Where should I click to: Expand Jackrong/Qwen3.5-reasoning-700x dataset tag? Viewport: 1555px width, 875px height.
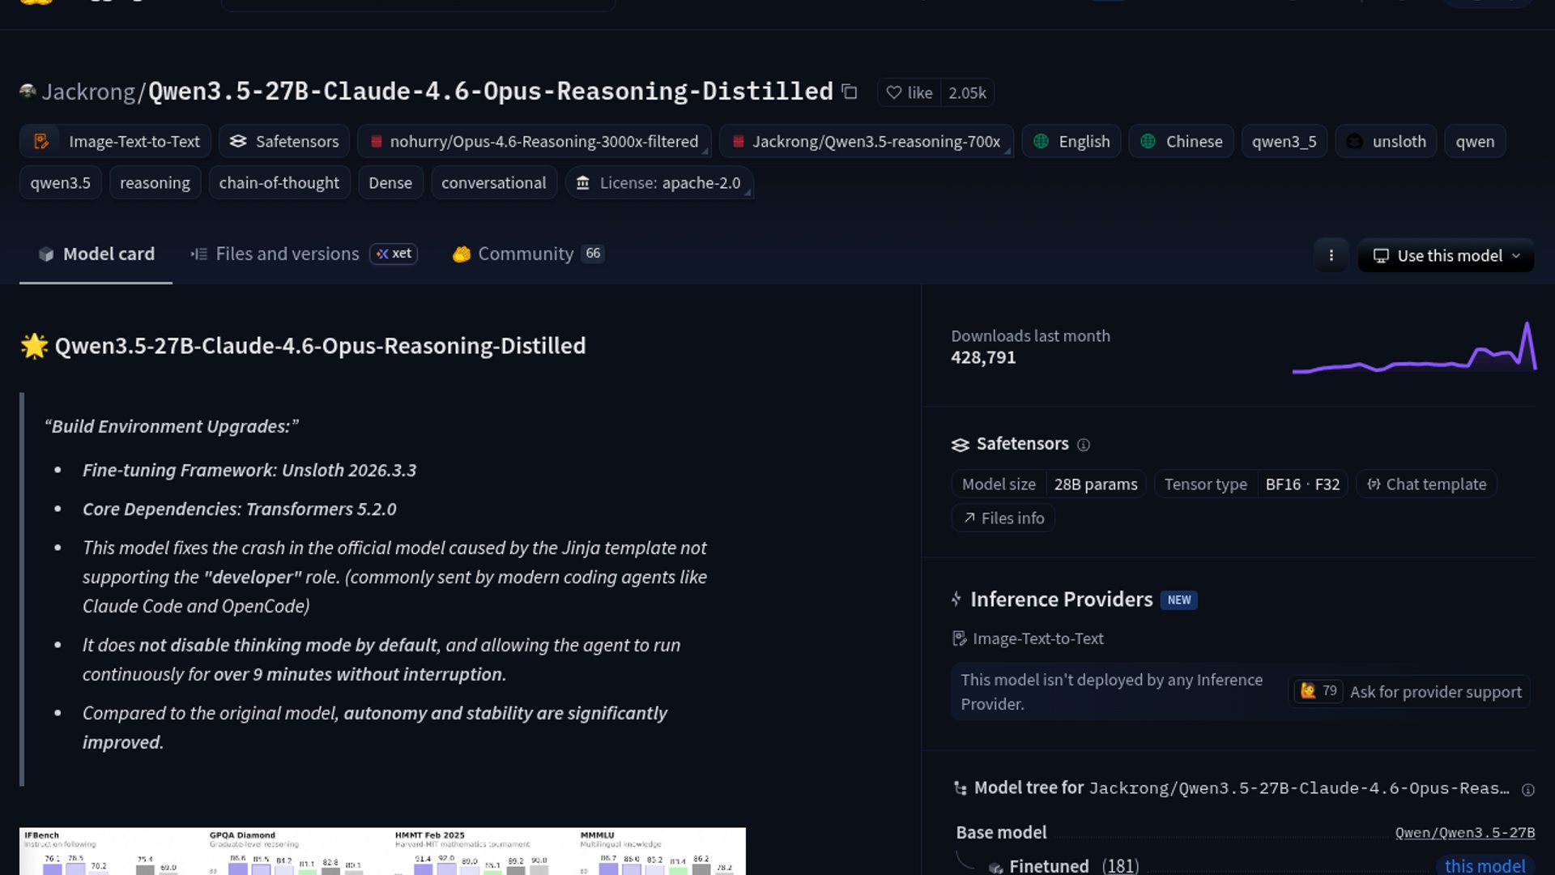865,141
